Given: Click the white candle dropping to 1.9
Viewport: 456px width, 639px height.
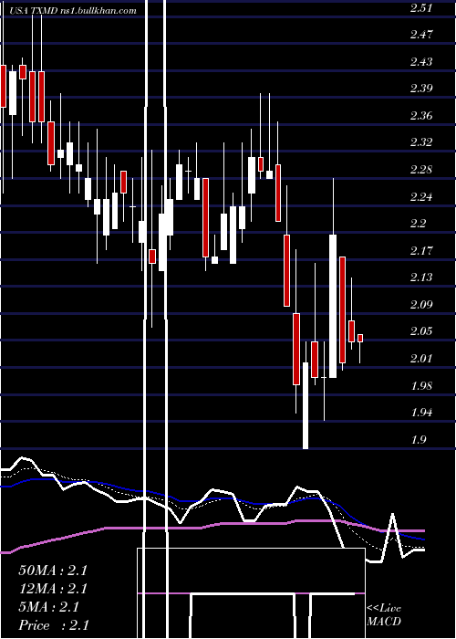Looking at the screenshot, I should [x=306, y=405].
